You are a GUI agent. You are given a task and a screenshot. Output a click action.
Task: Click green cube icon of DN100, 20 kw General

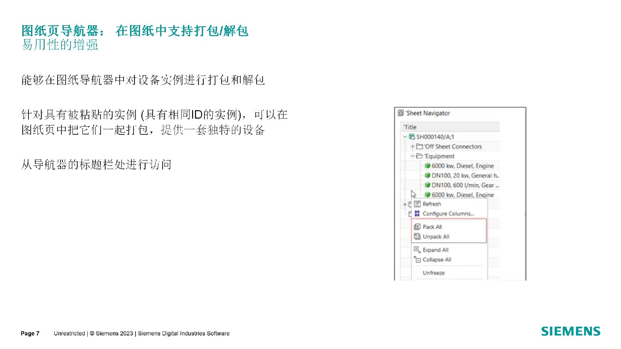pyautogui.click(x=428, y=175)
